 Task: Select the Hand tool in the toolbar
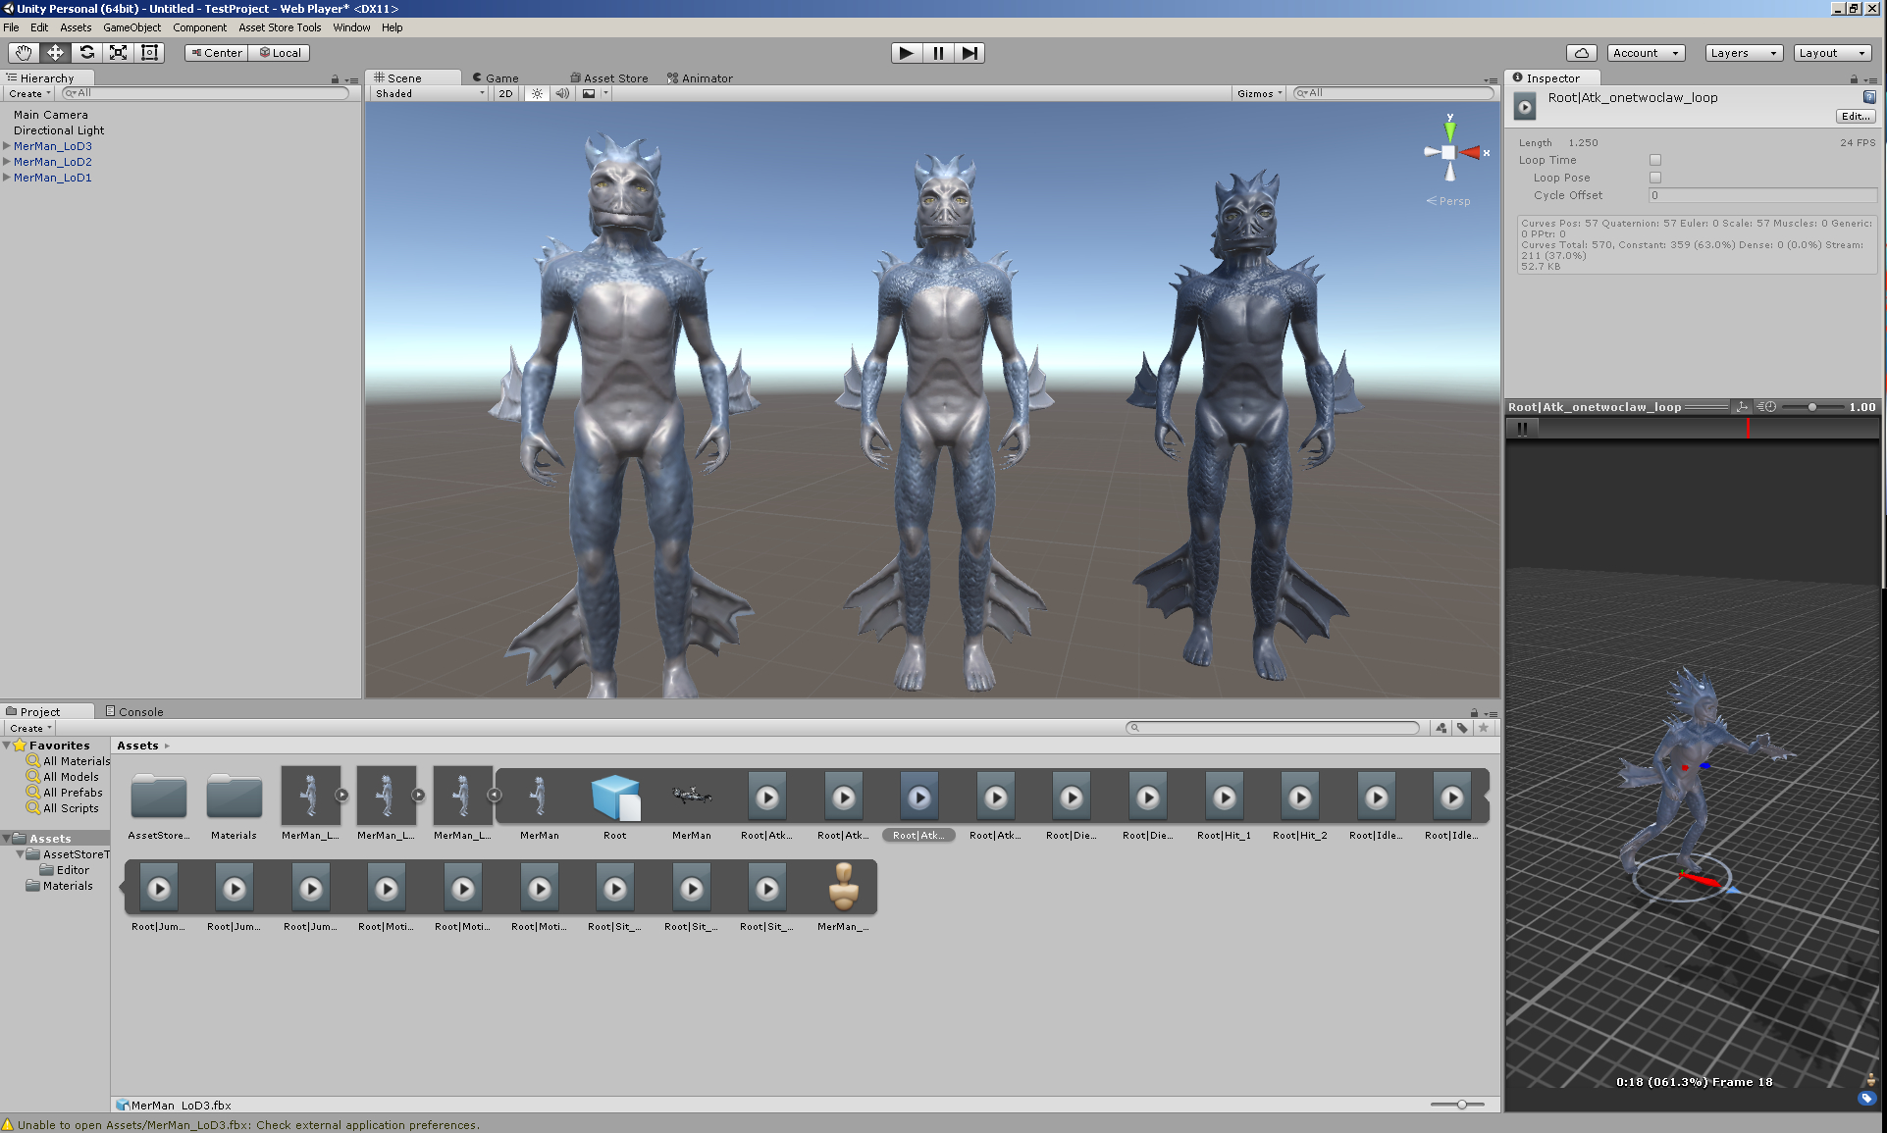click(x=22, y=52)
